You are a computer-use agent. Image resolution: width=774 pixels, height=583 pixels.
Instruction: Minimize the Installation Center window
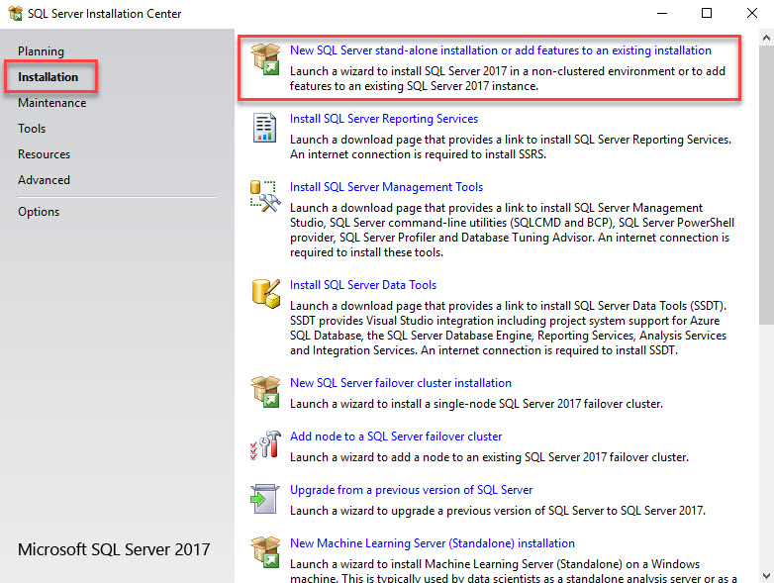point(662,13)
